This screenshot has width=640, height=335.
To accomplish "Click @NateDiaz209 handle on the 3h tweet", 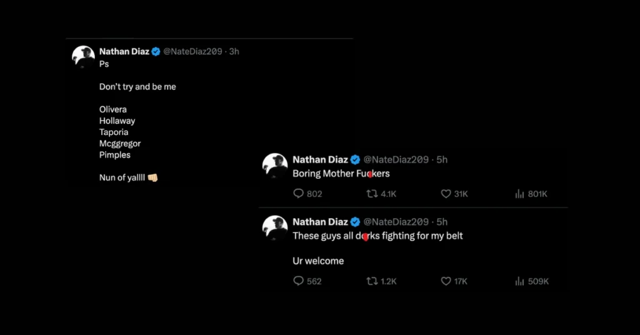I will click(x=192, y=52).
